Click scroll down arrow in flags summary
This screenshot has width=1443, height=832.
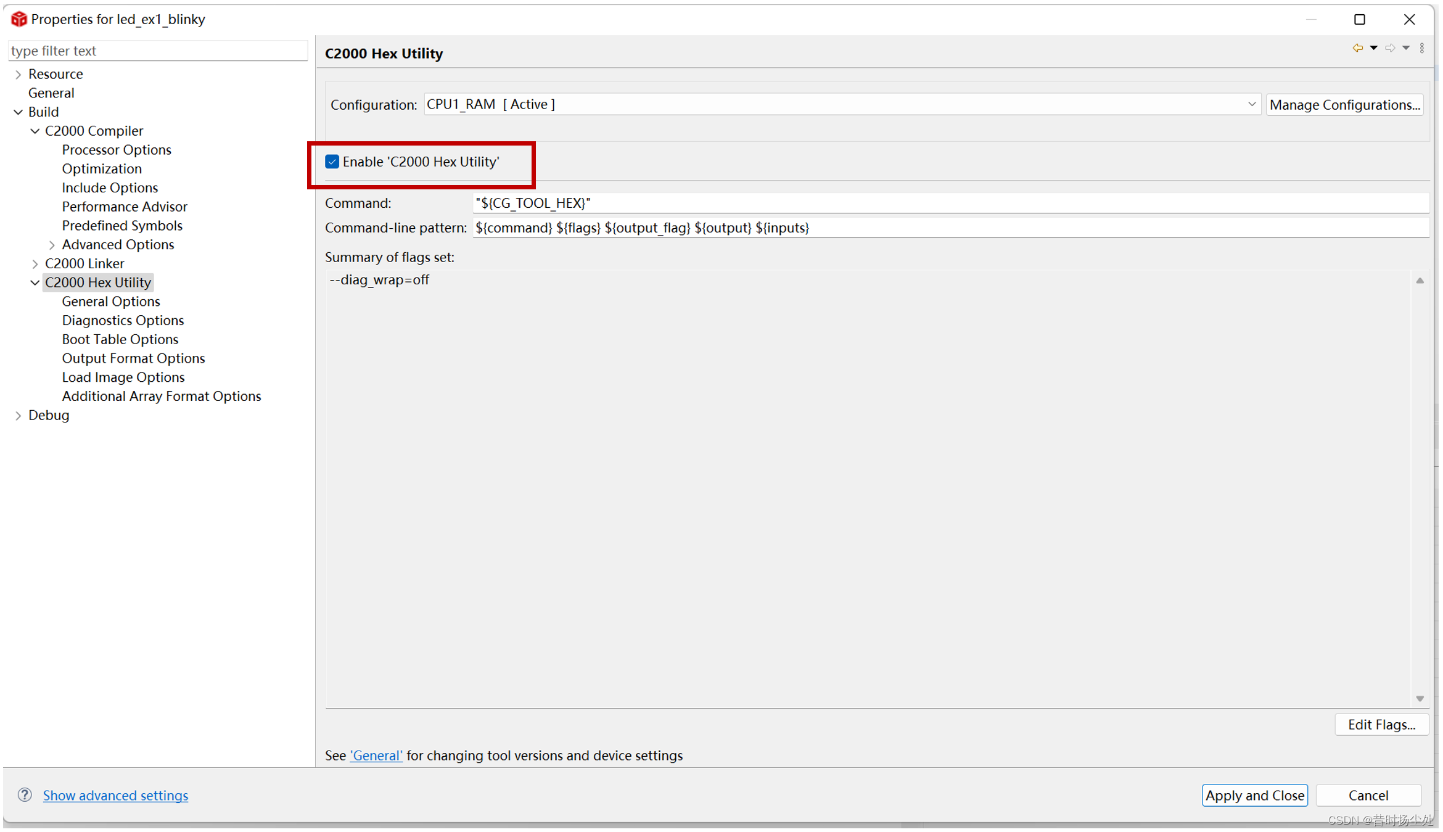(1420, 699)
